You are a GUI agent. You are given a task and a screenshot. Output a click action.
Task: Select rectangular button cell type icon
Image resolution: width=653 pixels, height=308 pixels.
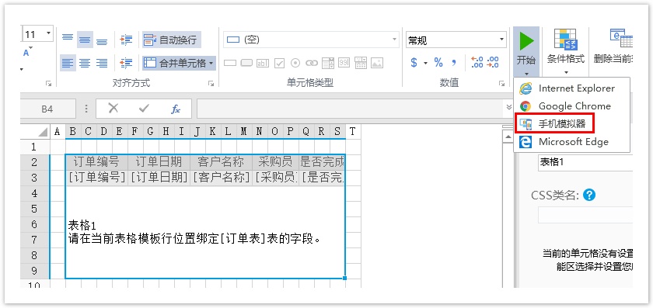click(x=230, y=63)
